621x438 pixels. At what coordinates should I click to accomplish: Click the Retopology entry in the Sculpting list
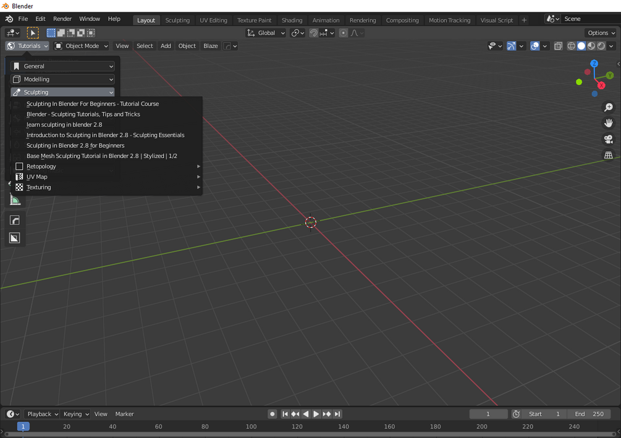[x=106, y=166]
